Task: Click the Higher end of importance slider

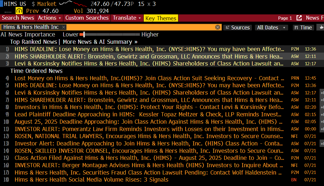Action: click(x=150, y=34)
